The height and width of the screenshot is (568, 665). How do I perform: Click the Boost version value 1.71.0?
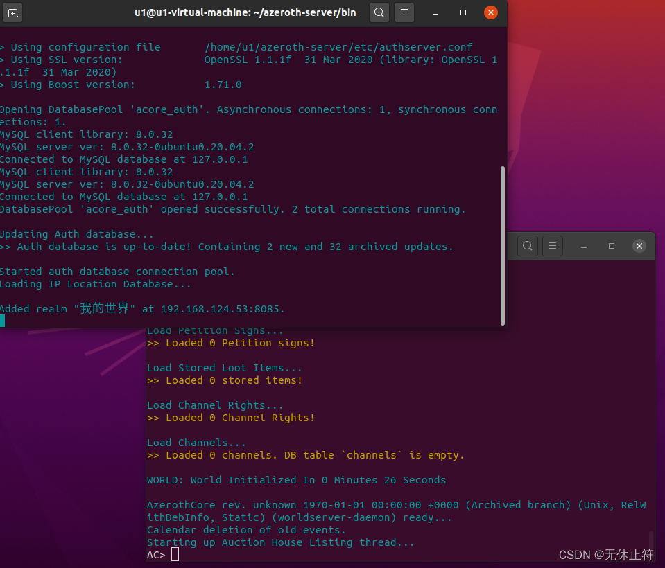pos(223,85)
